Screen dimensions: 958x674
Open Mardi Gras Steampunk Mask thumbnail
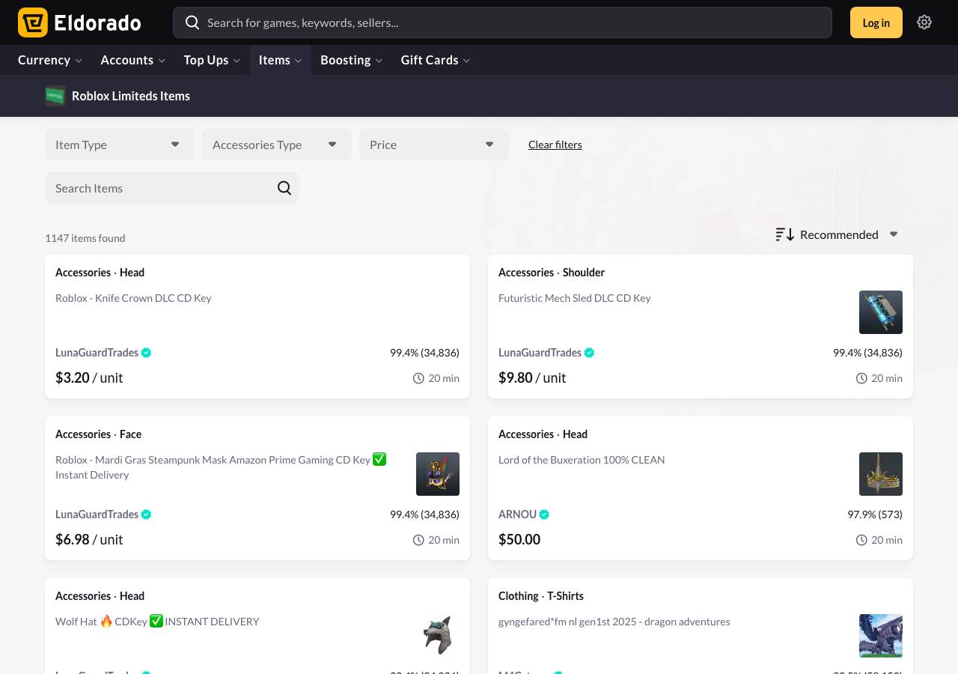438,474
